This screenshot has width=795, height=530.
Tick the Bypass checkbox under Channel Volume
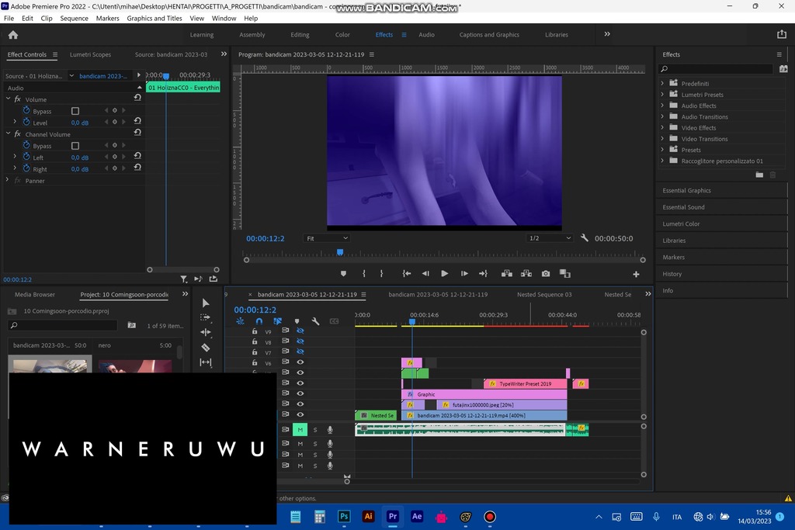75,146
